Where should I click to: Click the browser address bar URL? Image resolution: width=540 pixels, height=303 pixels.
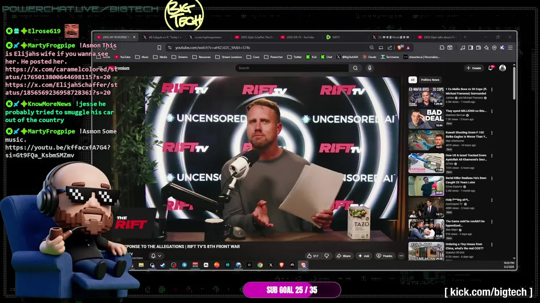click(x=213, y=48)
